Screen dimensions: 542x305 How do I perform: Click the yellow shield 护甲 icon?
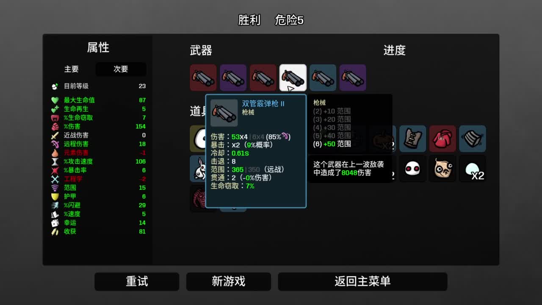point(55,197)
